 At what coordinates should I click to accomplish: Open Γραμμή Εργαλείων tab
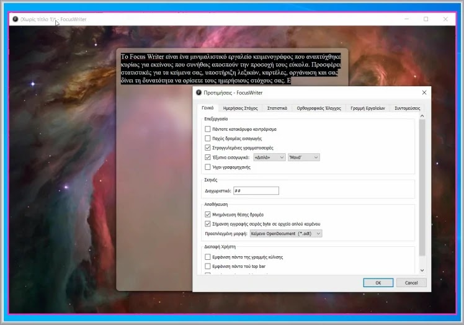pyautogui.click(x=367, y=109)
